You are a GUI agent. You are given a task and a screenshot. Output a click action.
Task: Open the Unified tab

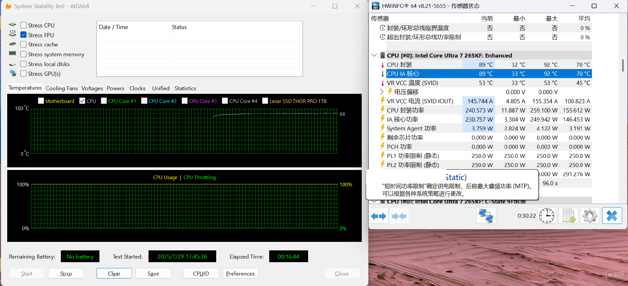(161, 88)
